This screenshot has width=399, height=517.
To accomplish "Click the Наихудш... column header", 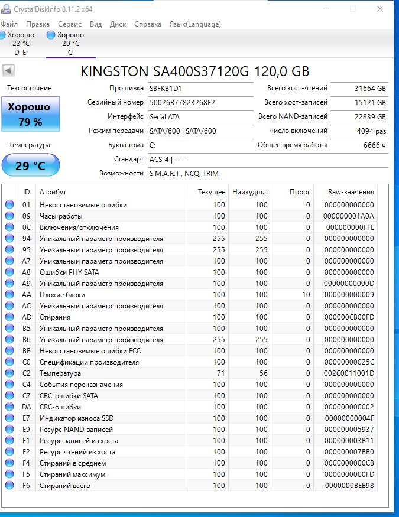I will click(249, 192).
